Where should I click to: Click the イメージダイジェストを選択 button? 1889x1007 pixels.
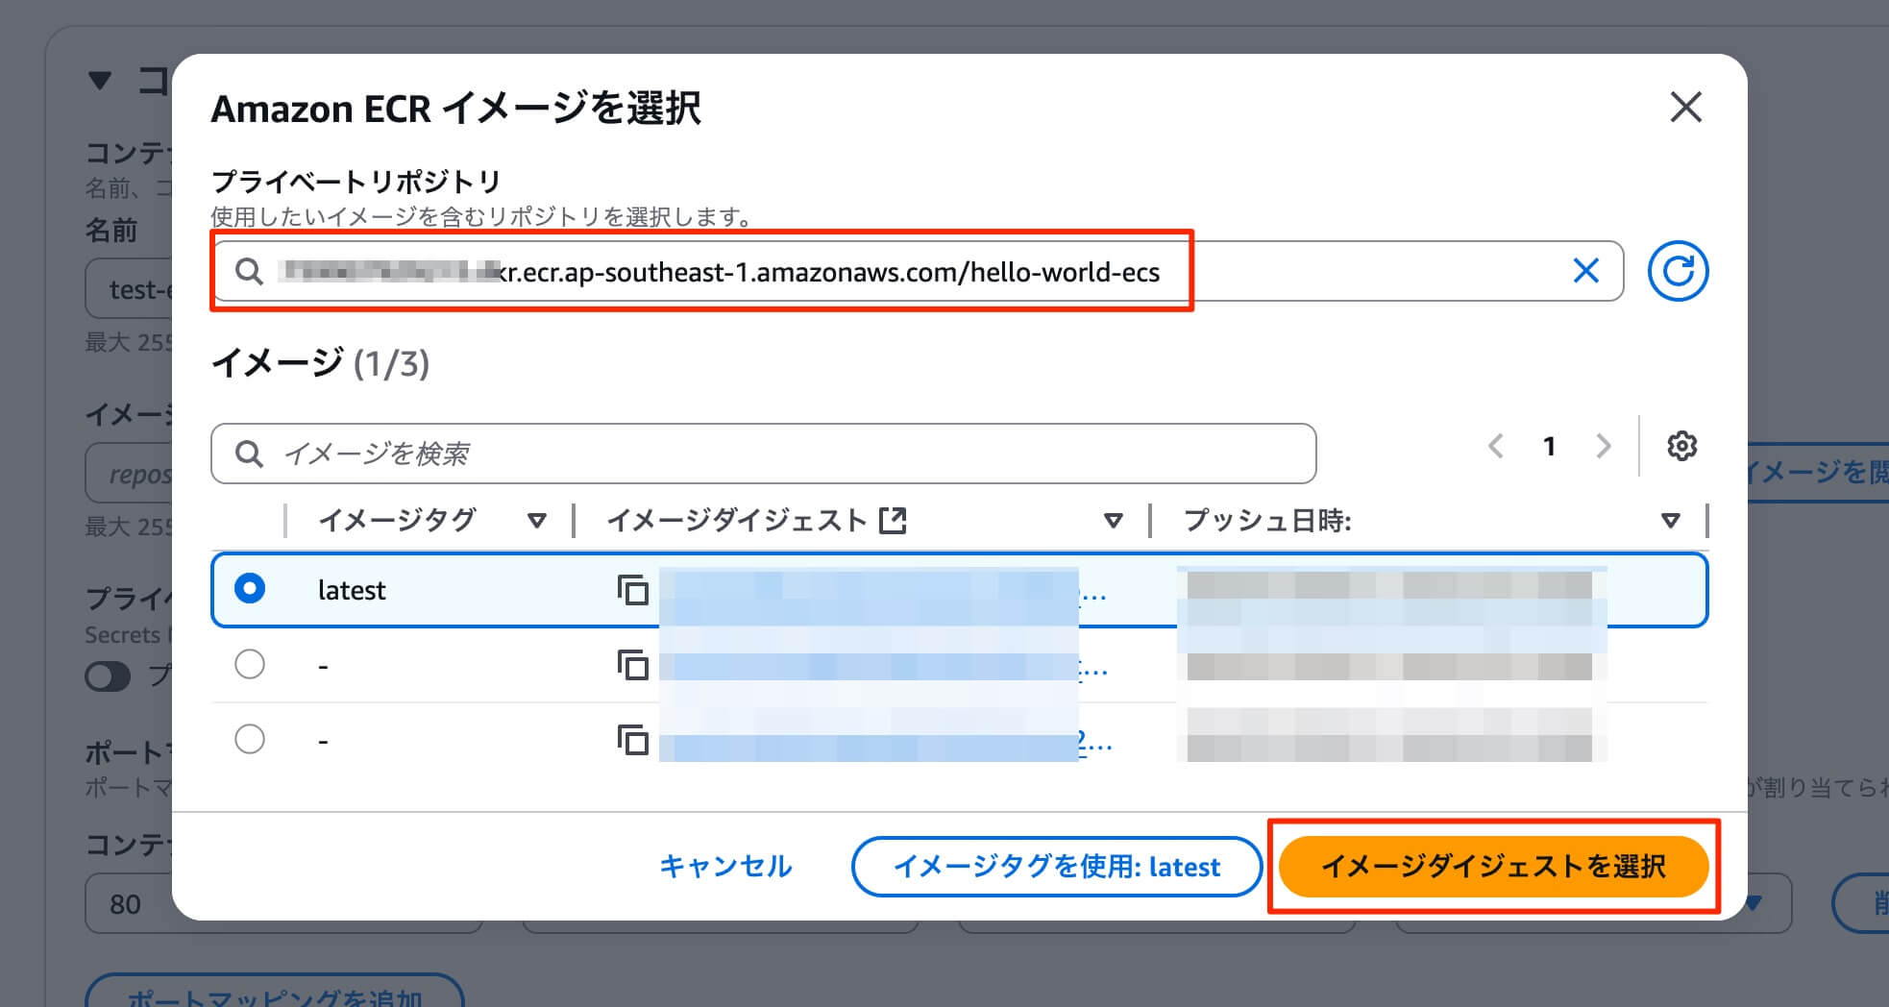(x=1493, y=866)
